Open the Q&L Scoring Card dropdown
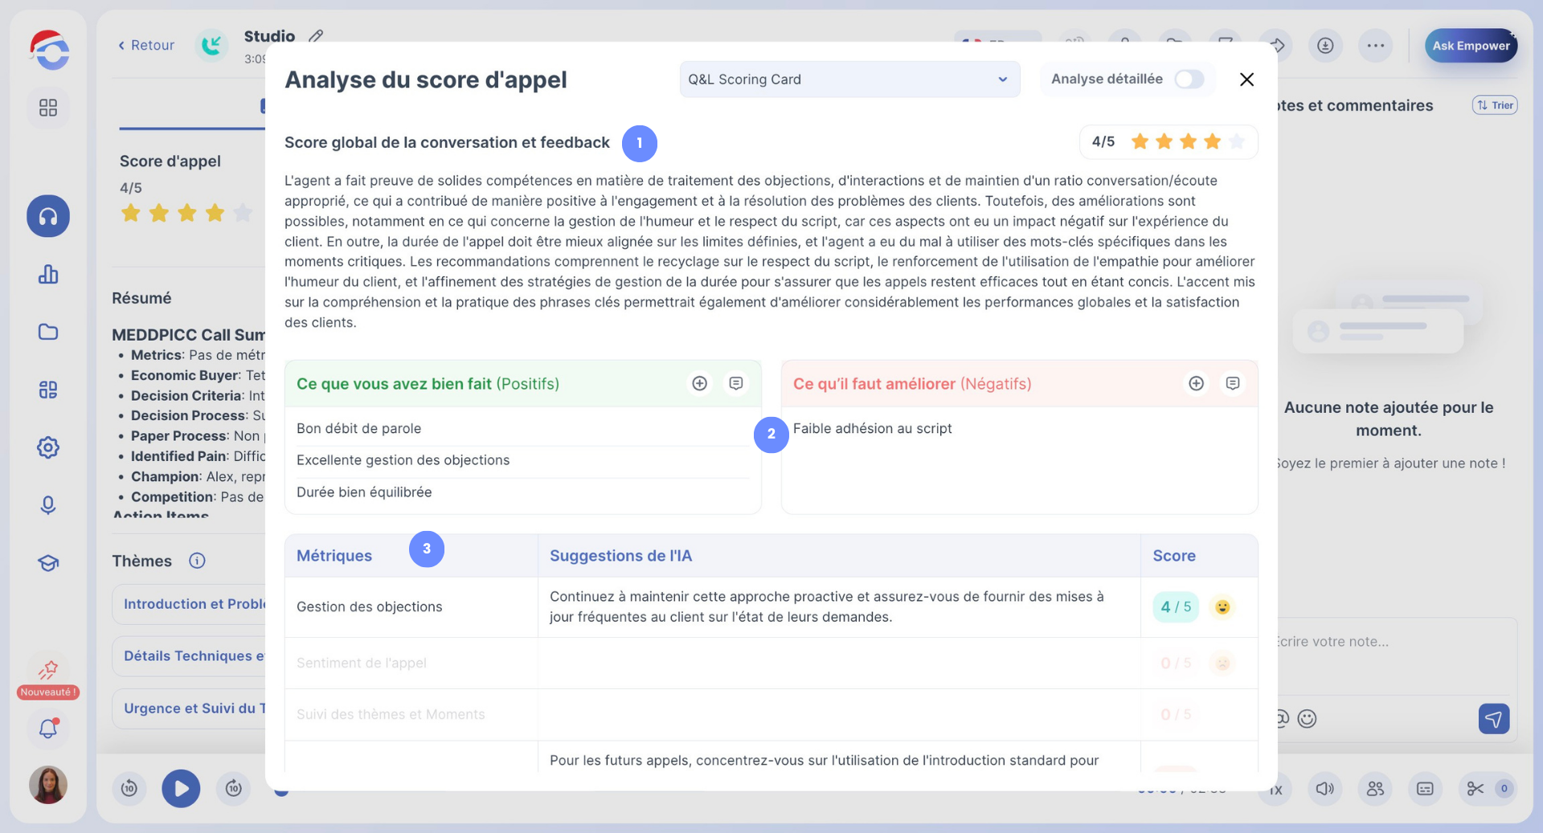The image size is (1543, 833). (x=849, y=80)
